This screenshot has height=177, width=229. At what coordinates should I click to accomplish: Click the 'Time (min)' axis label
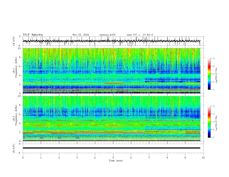(116, 161)
